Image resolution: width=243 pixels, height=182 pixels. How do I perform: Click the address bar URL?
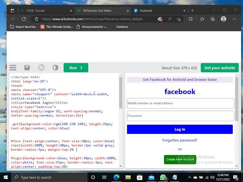click(92, 19)
